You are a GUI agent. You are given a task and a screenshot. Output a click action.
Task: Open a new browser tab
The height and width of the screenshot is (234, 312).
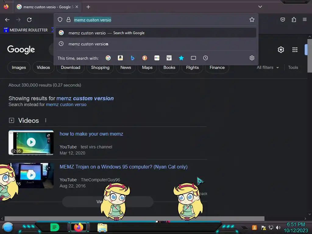click(x=88, y=7)
